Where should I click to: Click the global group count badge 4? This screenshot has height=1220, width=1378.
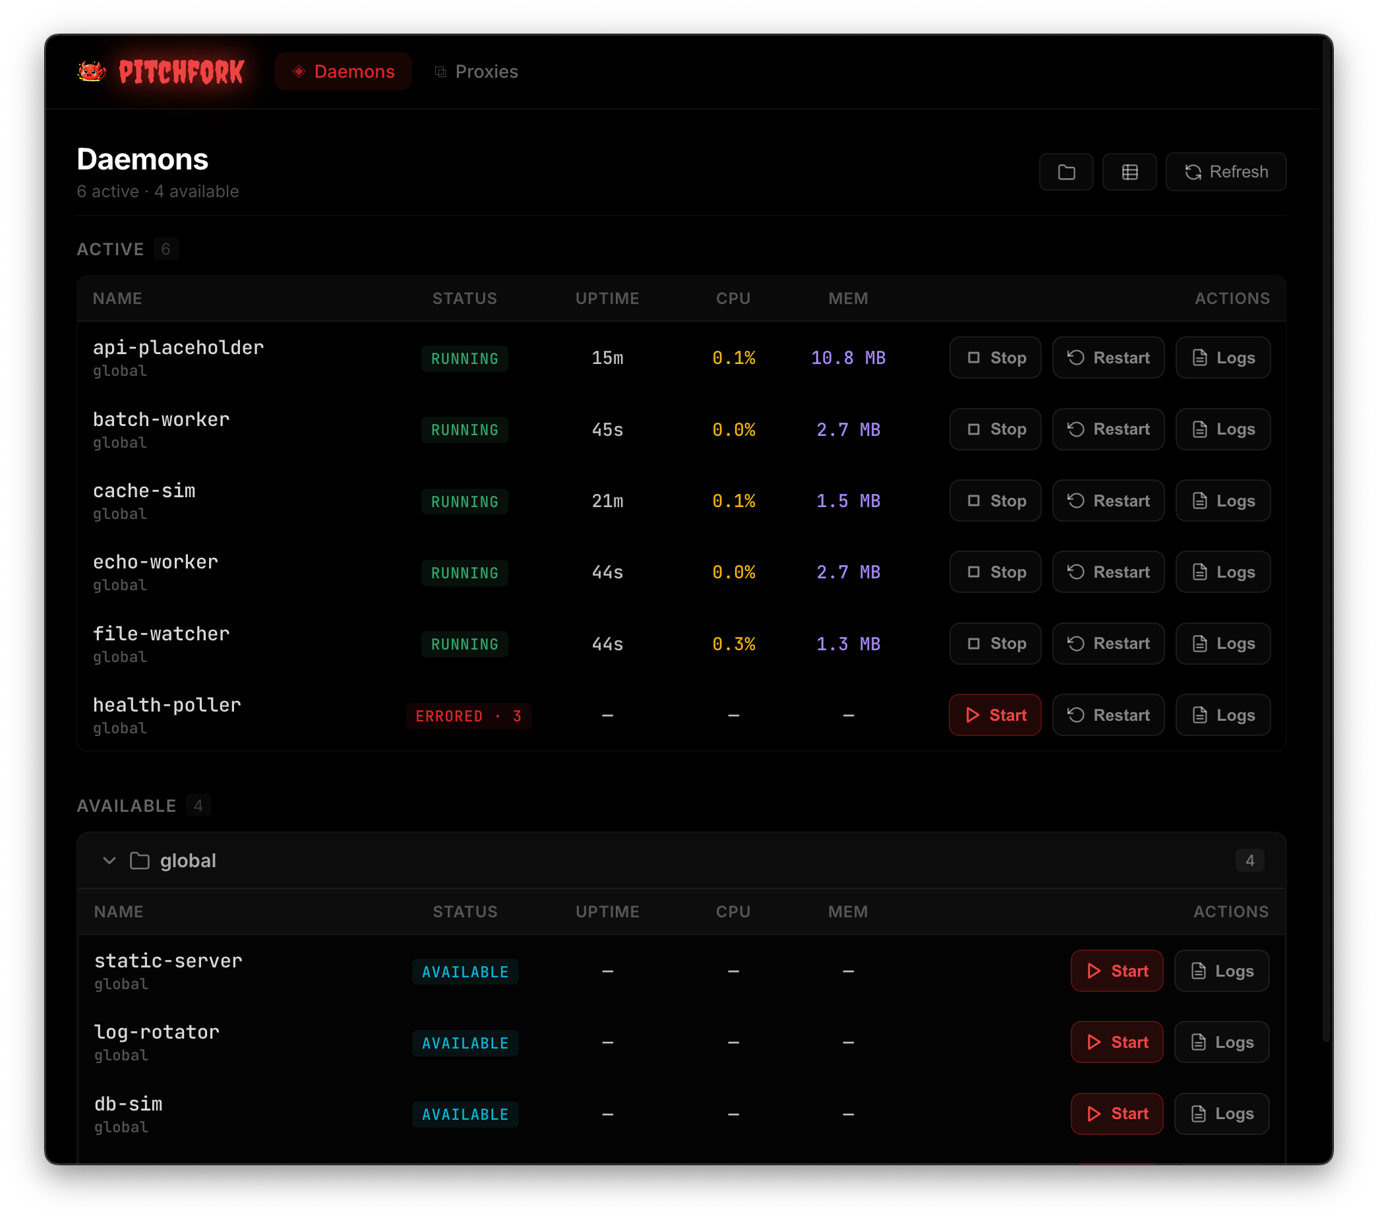click(1249, 861)
